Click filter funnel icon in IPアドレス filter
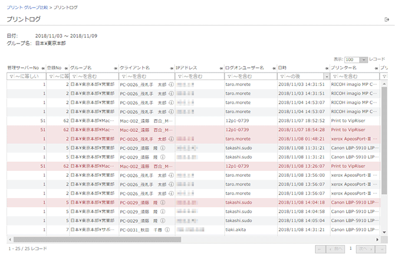Viewport: 395px width, 254px height. tap(179, 77)
